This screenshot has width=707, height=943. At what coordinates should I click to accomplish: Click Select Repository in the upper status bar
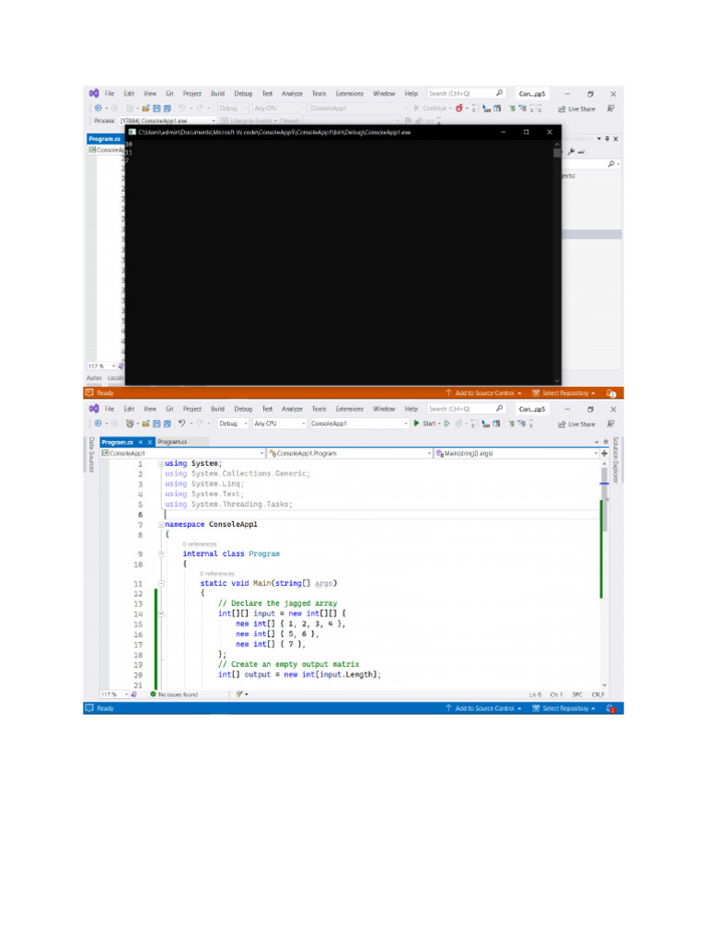click(x=564, y=393)
